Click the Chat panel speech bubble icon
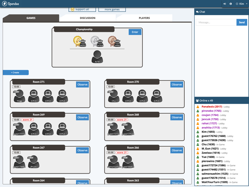 pyautogui.click(x=197, y=12)
